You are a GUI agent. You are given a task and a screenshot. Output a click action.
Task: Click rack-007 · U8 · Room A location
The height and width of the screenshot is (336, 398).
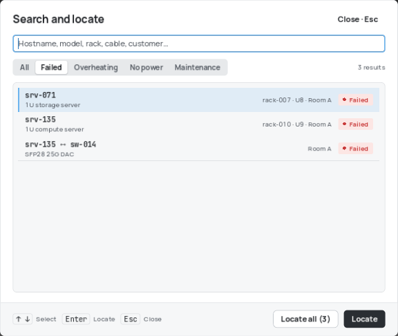(296, 100)
